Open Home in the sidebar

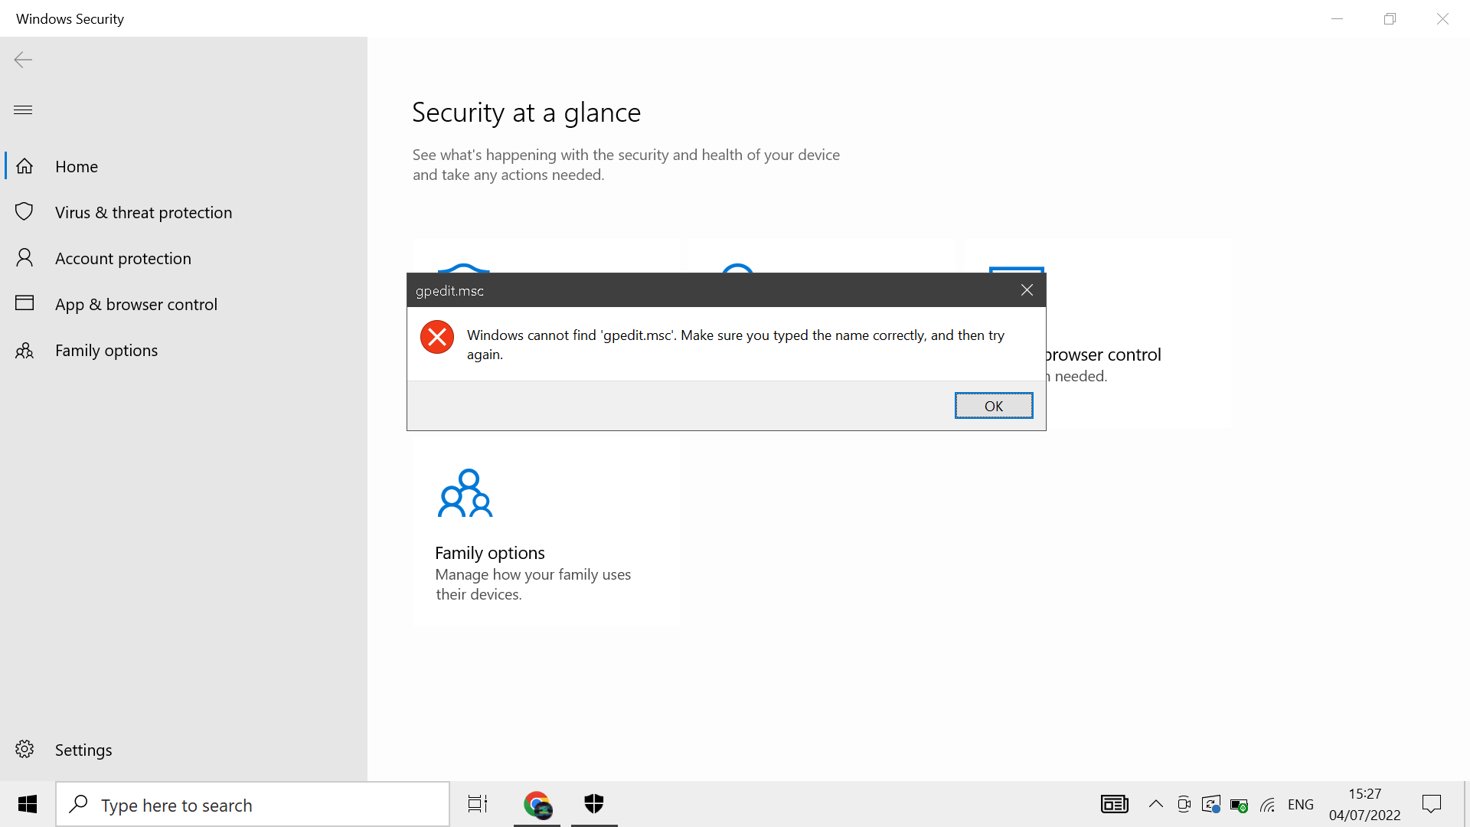[77, 166]
